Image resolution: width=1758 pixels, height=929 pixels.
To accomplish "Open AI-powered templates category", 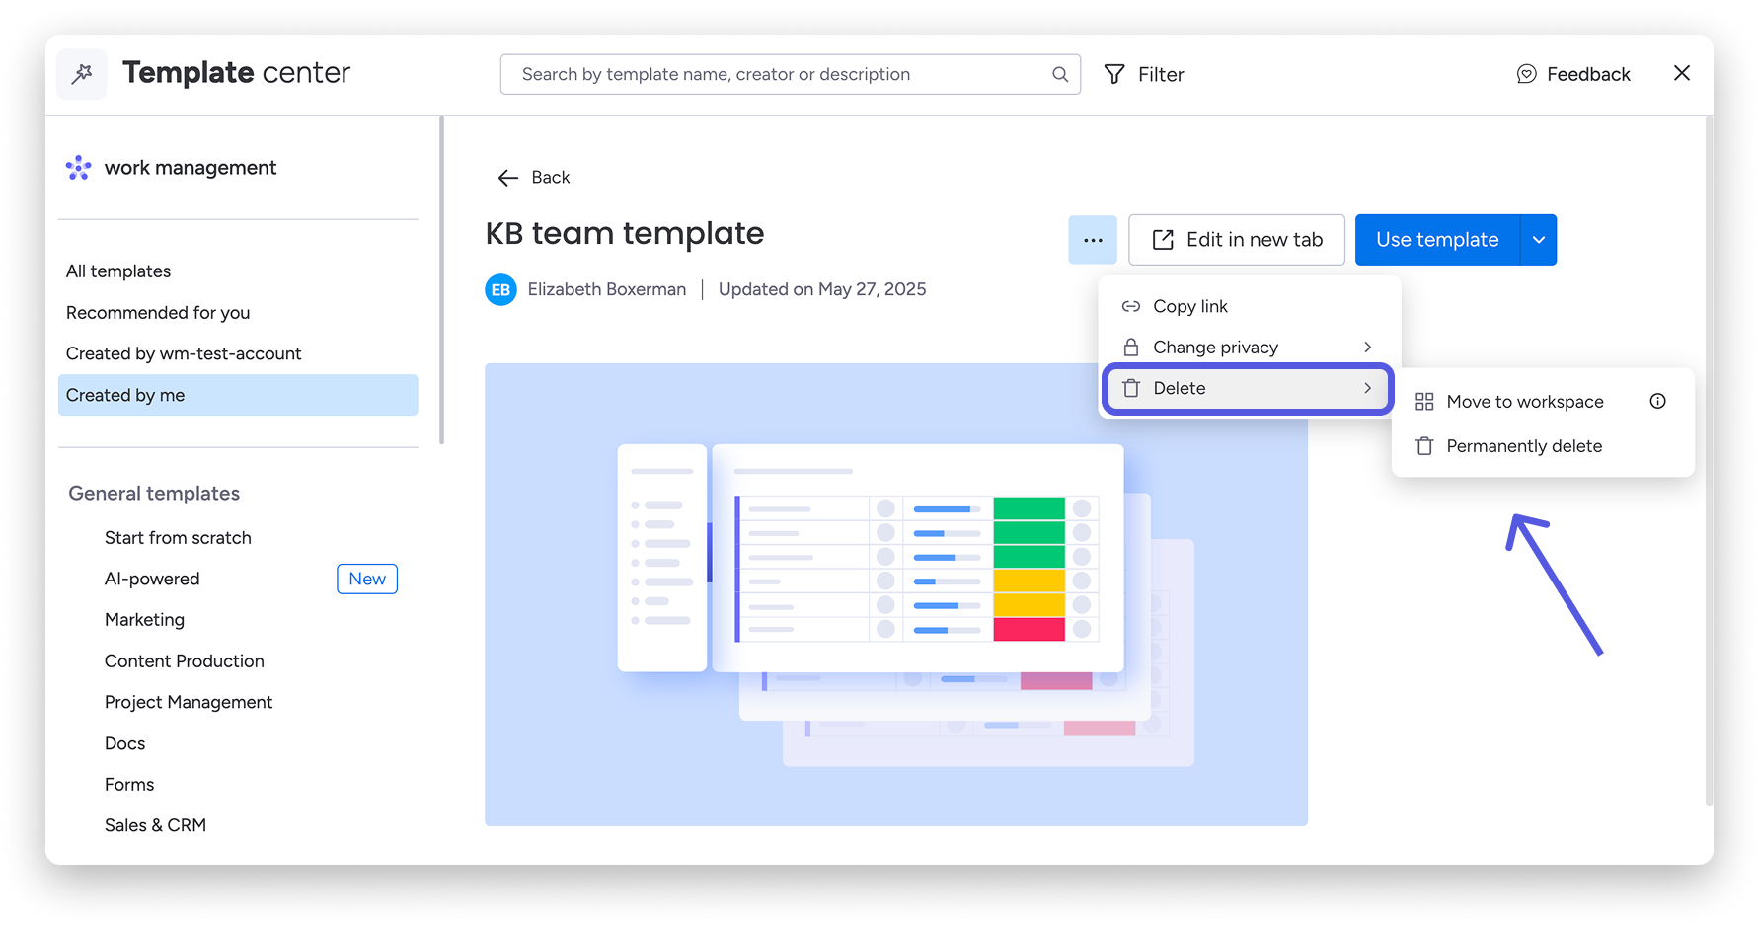I will pyautogui.click(x=152, y=580).
